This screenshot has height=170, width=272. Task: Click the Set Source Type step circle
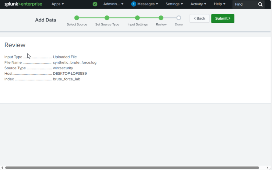[x=107, y=18]
